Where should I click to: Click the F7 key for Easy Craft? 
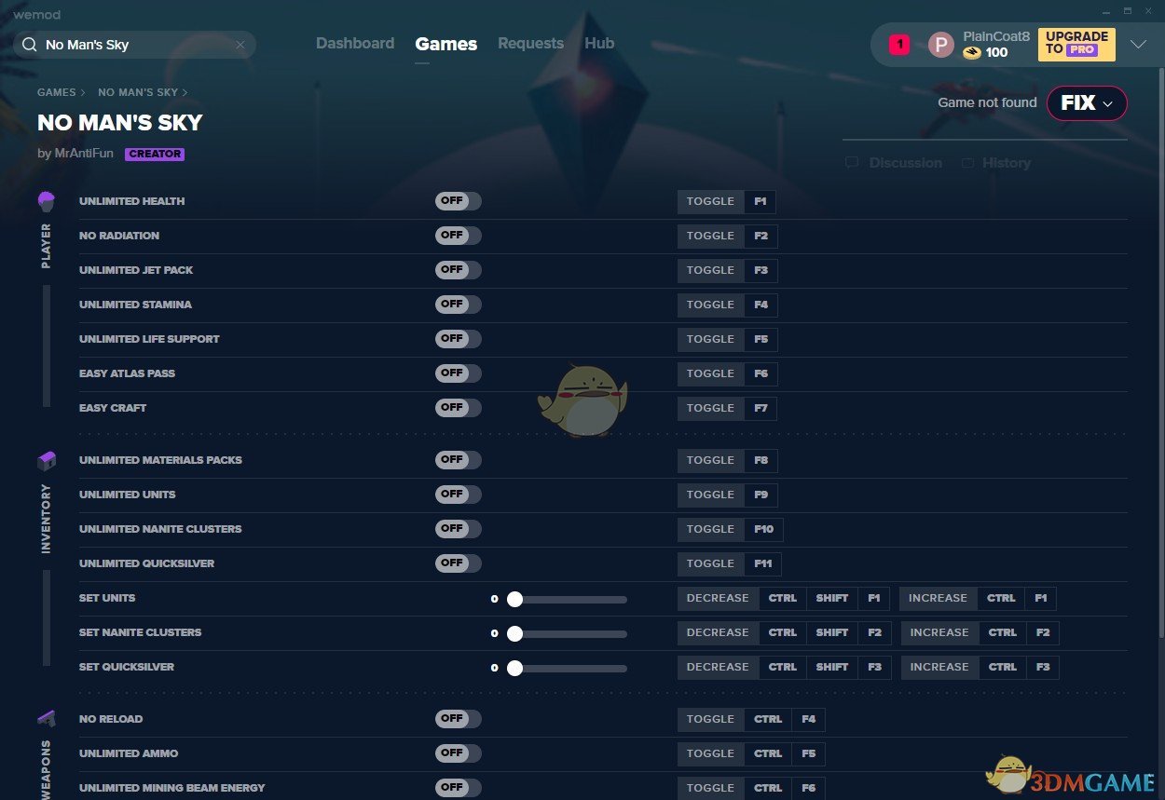pos(761,408)
